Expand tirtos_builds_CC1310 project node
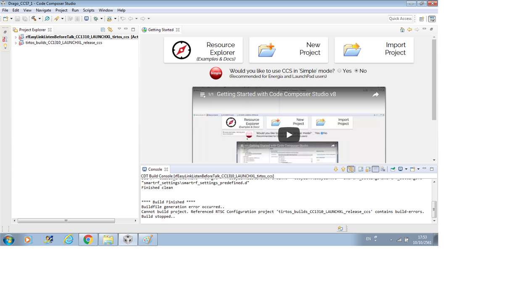 (16, 43)
